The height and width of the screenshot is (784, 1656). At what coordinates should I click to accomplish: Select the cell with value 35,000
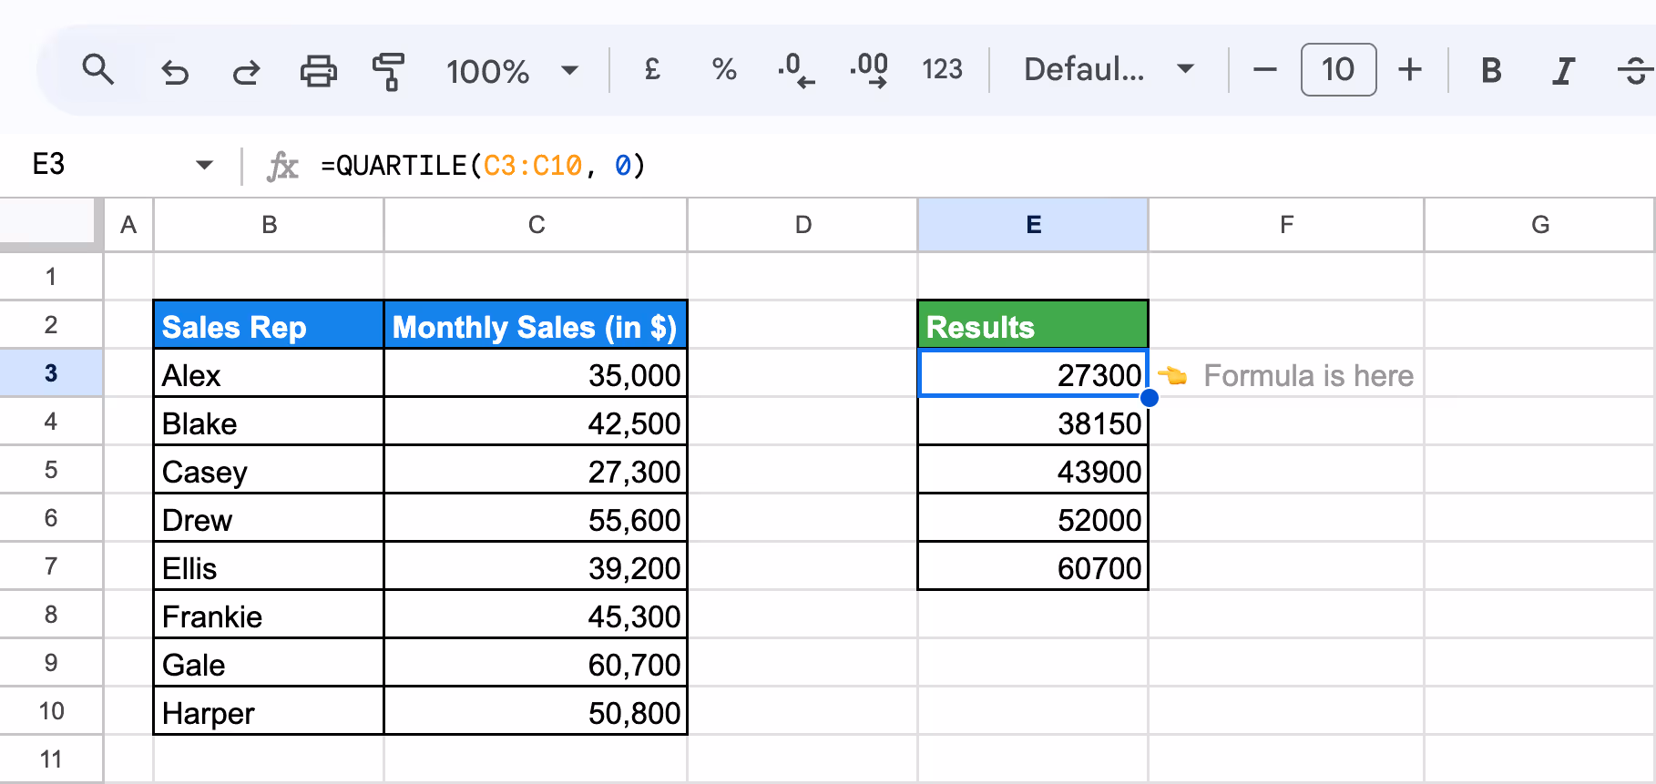(536, 373)
